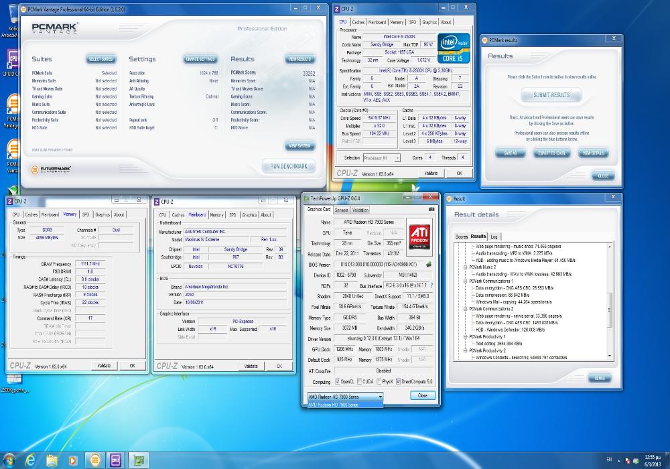670x469 pixels.
Task: Switch to PCMark Vantage taskbar icon
Action: pyautogui.click(x=94, y=460)
